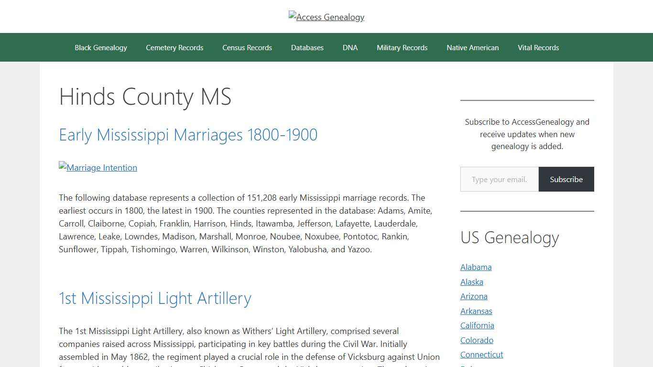Select Vital Records in the navigation
The image size is (653, 367).
538,47
